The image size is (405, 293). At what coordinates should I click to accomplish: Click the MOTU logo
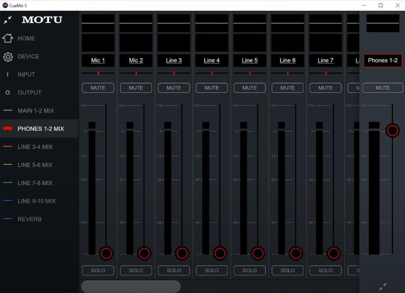point(42,20)
